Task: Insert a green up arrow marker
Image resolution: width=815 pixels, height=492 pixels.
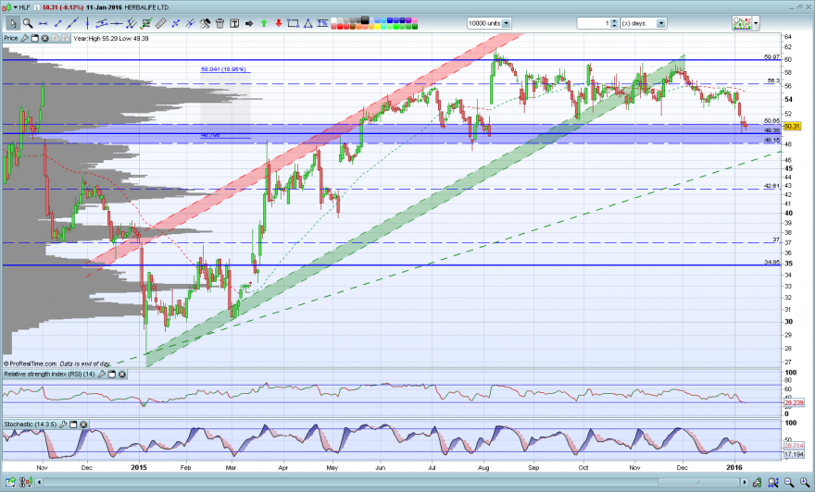Action: [264, 23]
